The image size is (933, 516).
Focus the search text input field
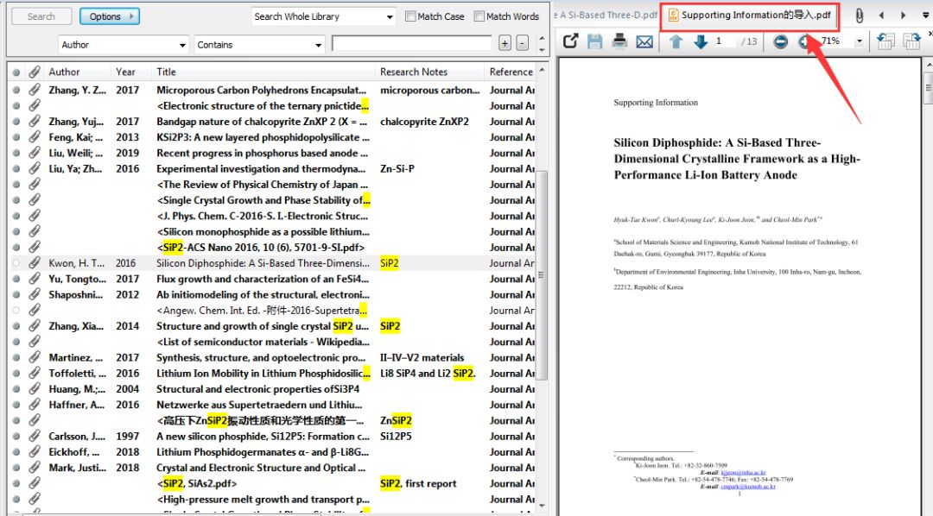point(412,43)
